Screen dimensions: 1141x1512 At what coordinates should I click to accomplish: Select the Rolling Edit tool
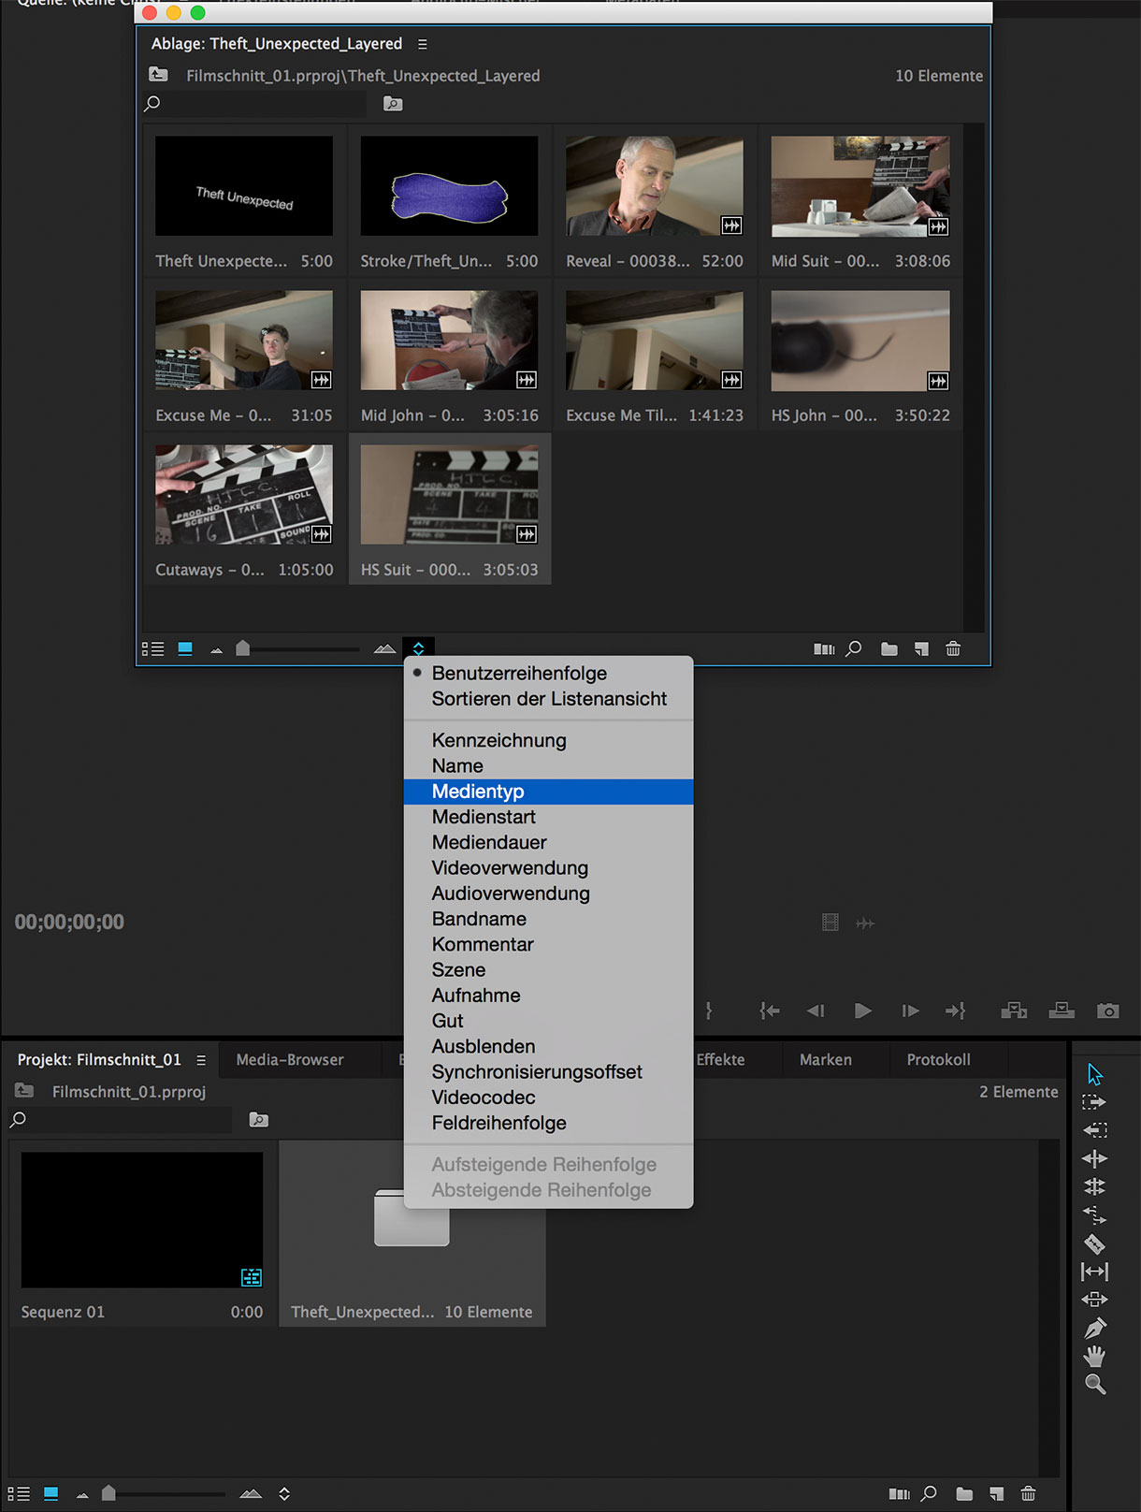(x=1094, y=1186)
